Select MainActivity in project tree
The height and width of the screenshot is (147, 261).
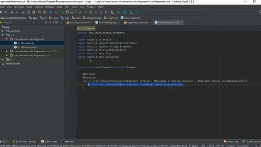(x=27, y=43)
